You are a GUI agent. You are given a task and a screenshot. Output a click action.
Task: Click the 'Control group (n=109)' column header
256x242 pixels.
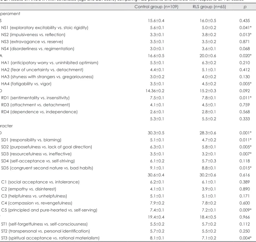(156, 7)
